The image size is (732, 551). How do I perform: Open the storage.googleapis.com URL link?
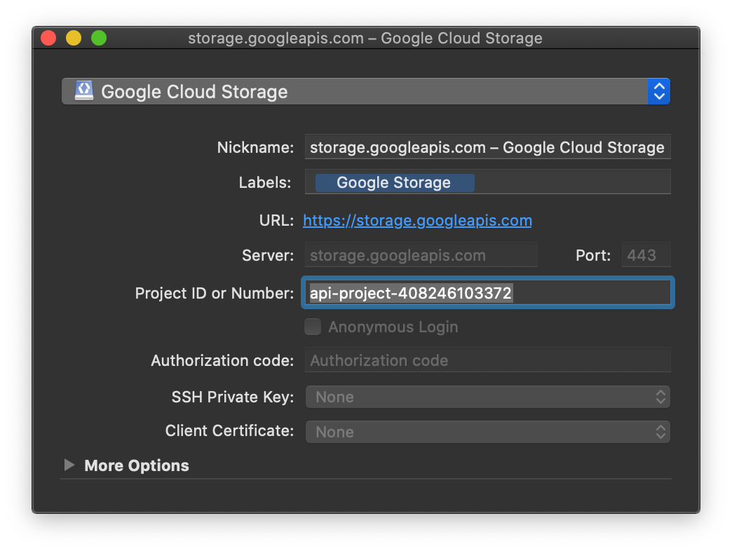[417, 220]
